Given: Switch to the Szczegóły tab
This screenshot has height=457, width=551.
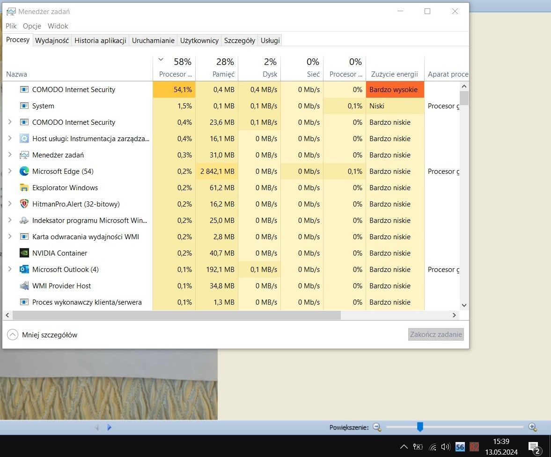Looking at the screenshot, I should pyautogui.click(x=240, y=40).
